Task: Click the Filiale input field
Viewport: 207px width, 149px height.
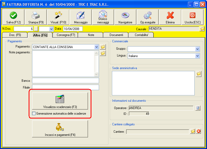Action: click(65, 87)
